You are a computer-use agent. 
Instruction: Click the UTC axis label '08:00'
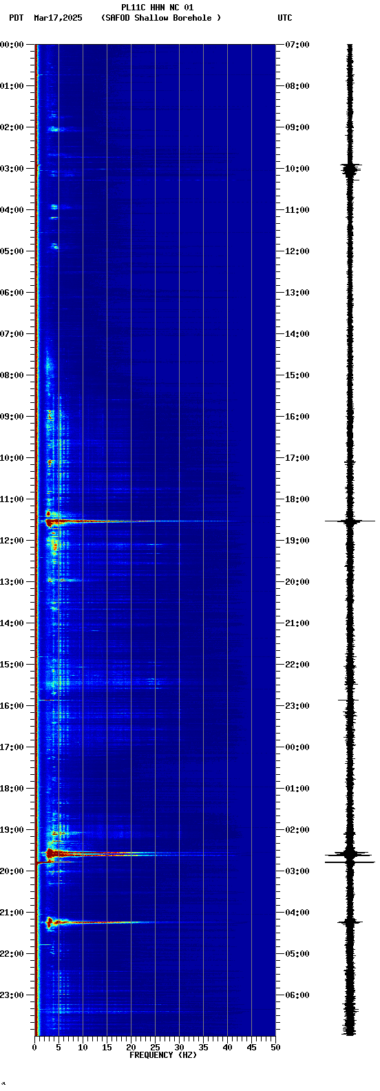pos(297,86)
